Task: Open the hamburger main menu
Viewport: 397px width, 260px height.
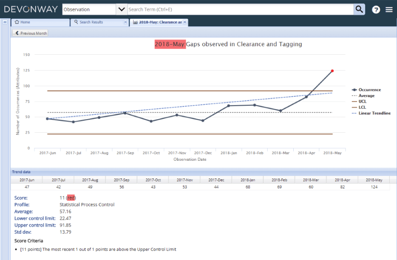Action: point(389,10)
